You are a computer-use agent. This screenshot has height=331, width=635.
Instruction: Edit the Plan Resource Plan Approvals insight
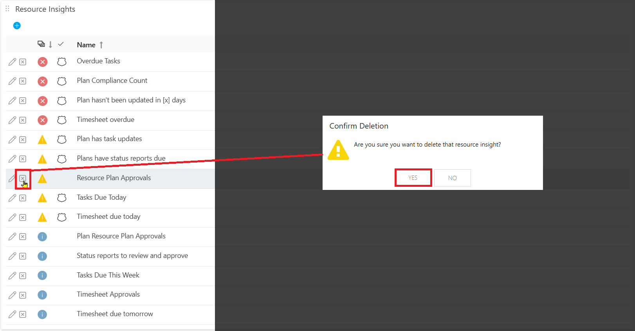[x=12, y=236]
